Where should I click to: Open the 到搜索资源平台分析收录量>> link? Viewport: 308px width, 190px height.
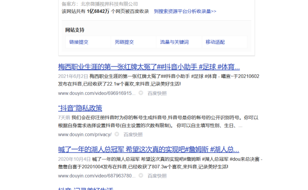pos(185,11)
